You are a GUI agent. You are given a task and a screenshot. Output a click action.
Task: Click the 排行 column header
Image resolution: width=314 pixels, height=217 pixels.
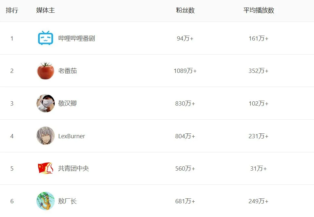coord(12,10)
